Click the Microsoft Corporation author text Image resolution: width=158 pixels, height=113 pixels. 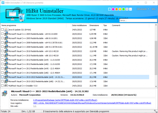[30, 95]
